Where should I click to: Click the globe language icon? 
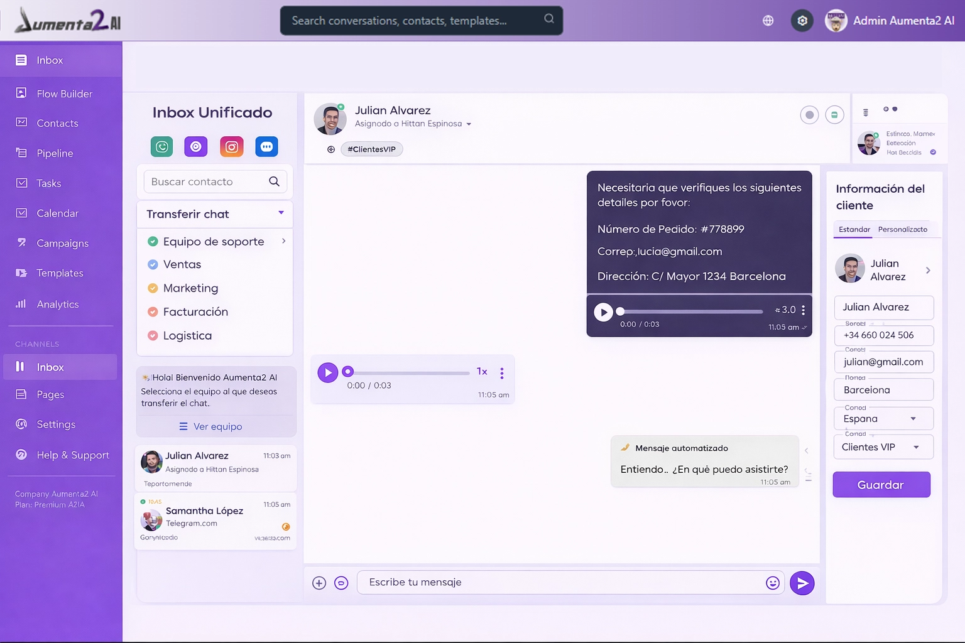click(x=768, y=21)
